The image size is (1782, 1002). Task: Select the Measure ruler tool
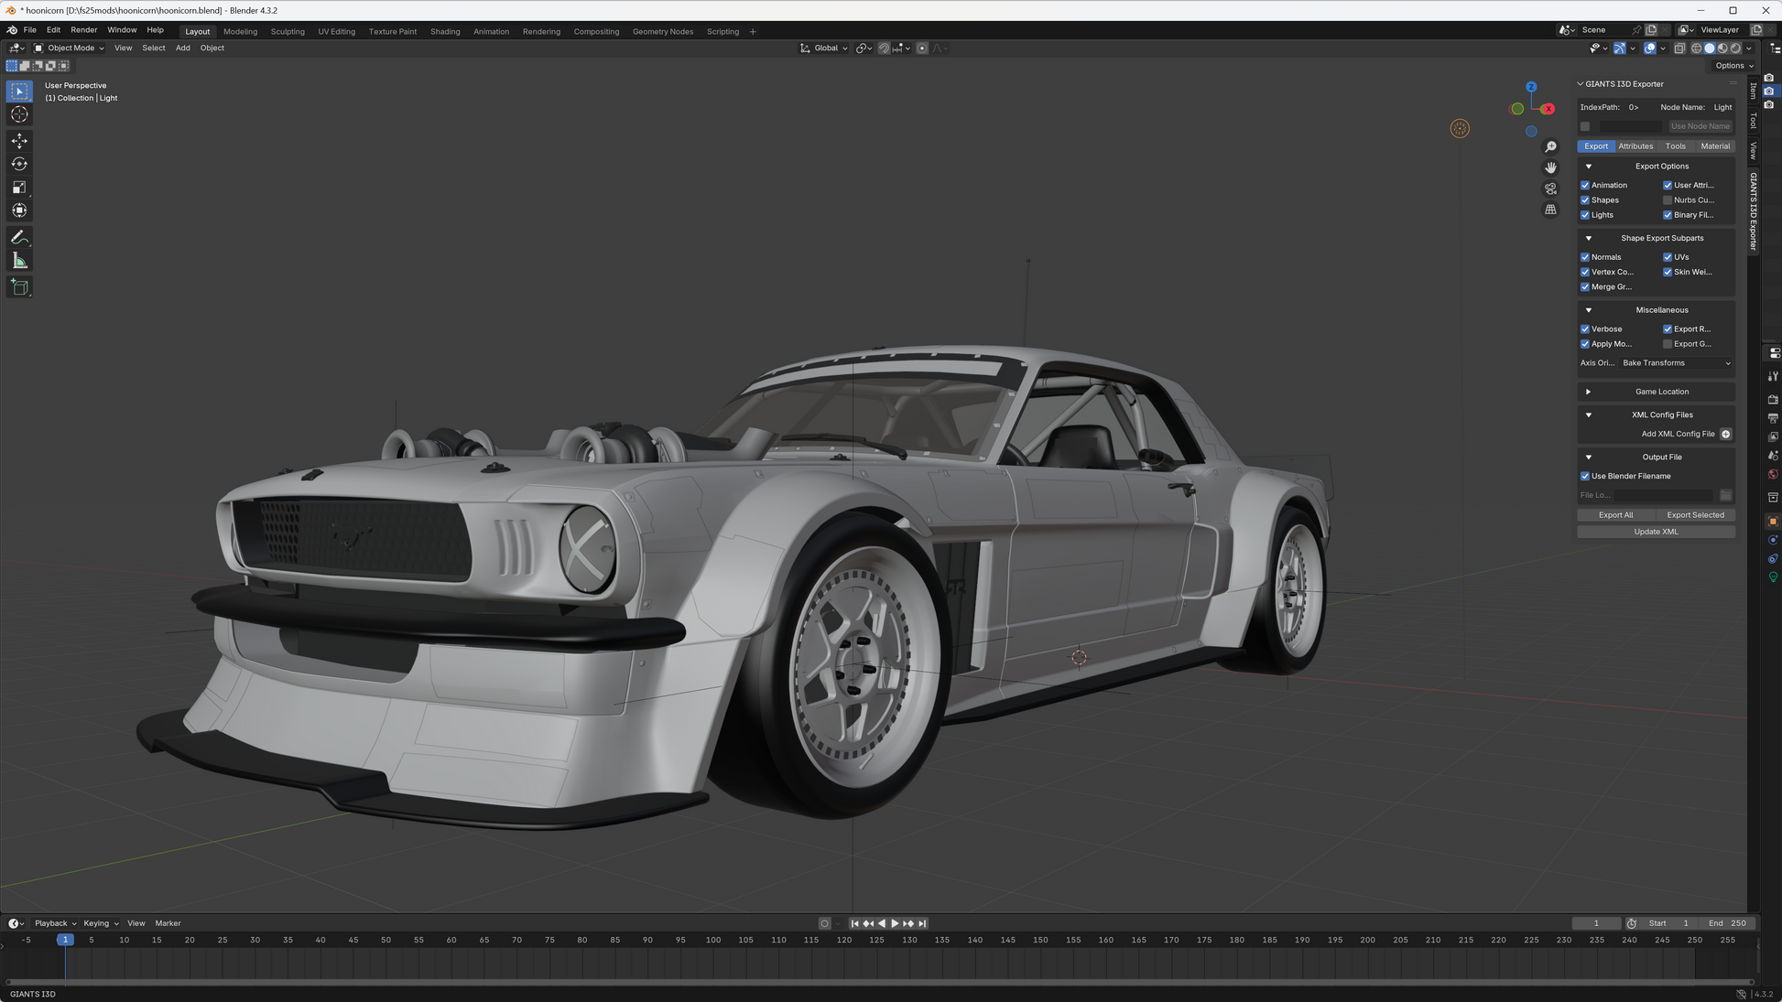[x=19, y=262]
